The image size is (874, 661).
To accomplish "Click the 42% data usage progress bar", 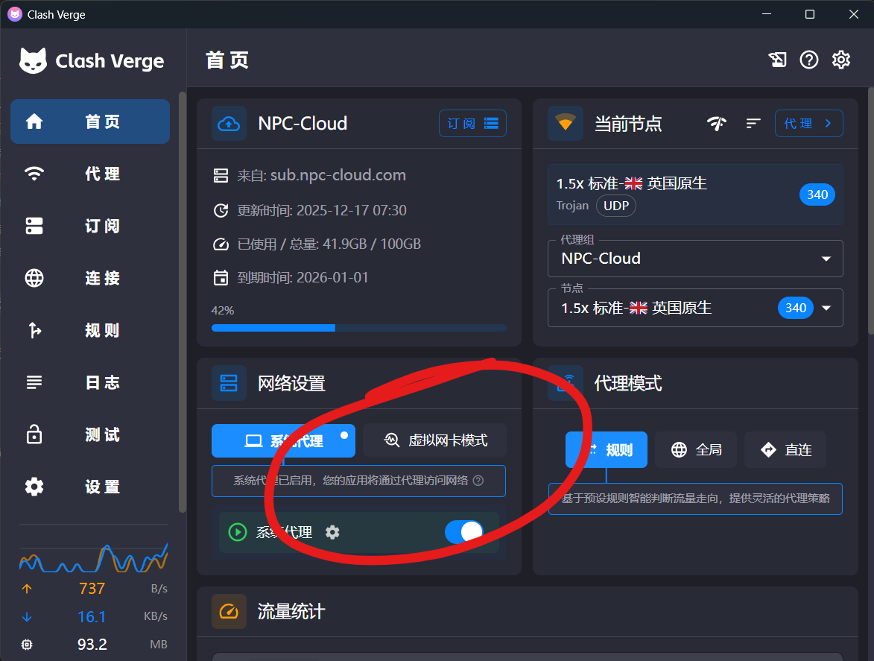I will pyautogui.click(x=358, y=328).
